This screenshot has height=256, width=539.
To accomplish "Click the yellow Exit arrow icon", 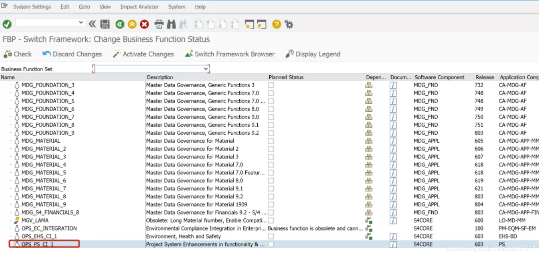I will [x=132, y=24].
